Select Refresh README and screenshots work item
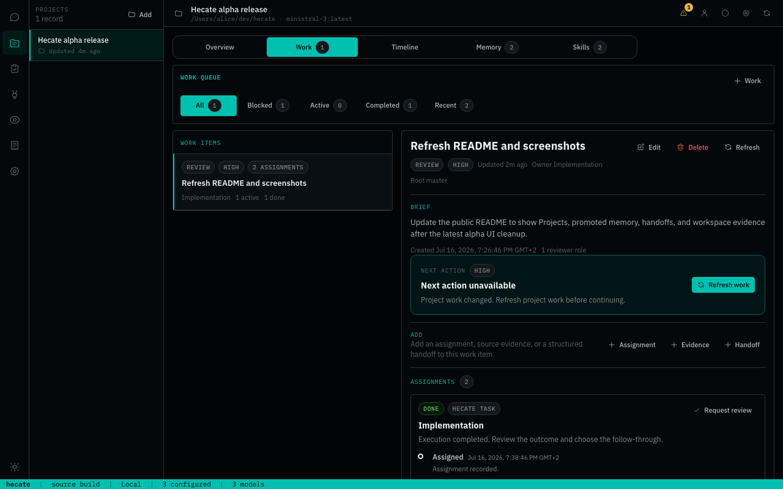783x489 pixels. coord(283,182)
